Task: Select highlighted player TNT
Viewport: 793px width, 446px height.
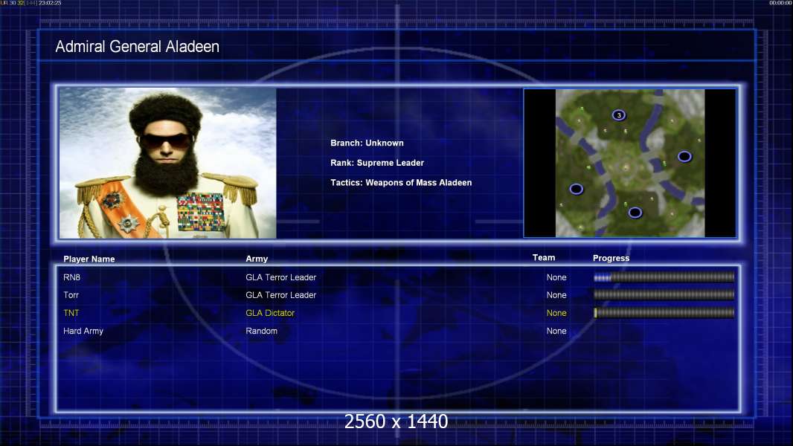Action: tap(71, 313)
